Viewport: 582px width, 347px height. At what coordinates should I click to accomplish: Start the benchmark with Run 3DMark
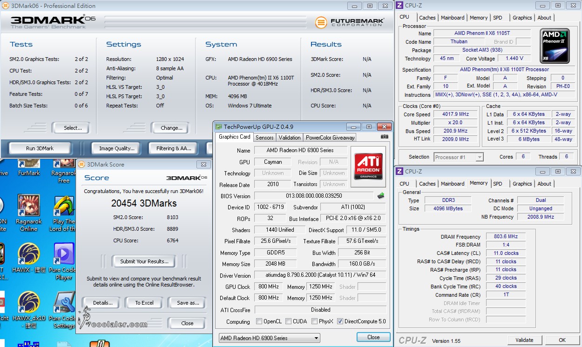pyautogui.click(x=40, y=148)
